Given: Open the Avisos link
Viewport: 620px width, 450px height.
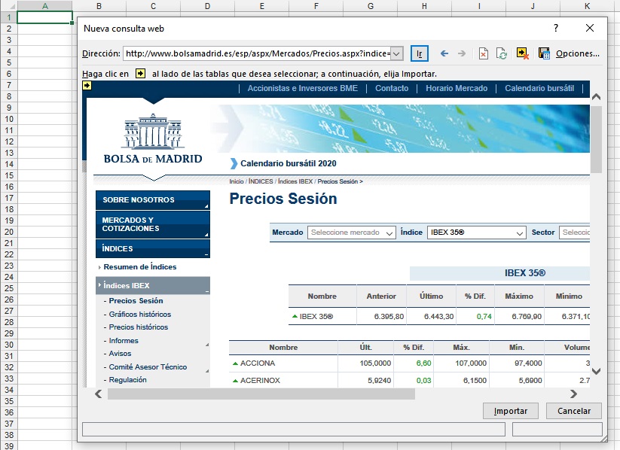Looking at the screenshot, I should (x=120, y=354).
